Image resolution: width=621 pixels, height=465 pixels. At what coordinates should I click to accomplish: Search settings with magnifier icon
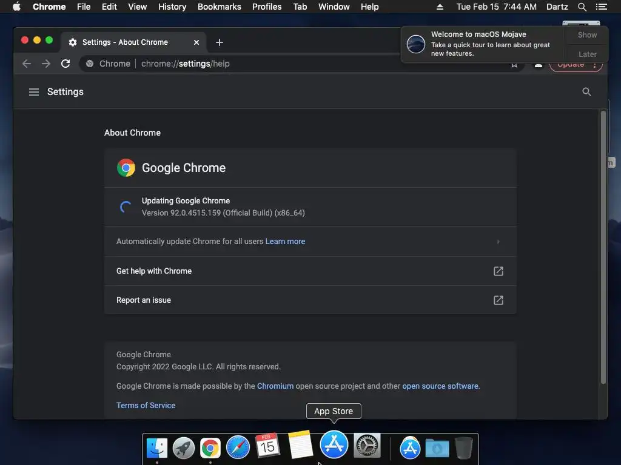tap(586, 92)
